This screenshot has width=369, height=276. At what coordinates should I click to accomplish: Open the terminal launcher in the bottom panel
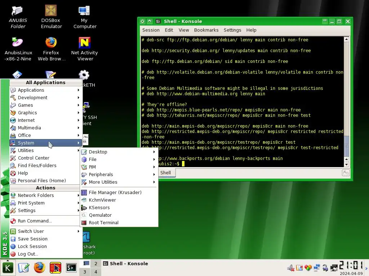click(71, 268)
